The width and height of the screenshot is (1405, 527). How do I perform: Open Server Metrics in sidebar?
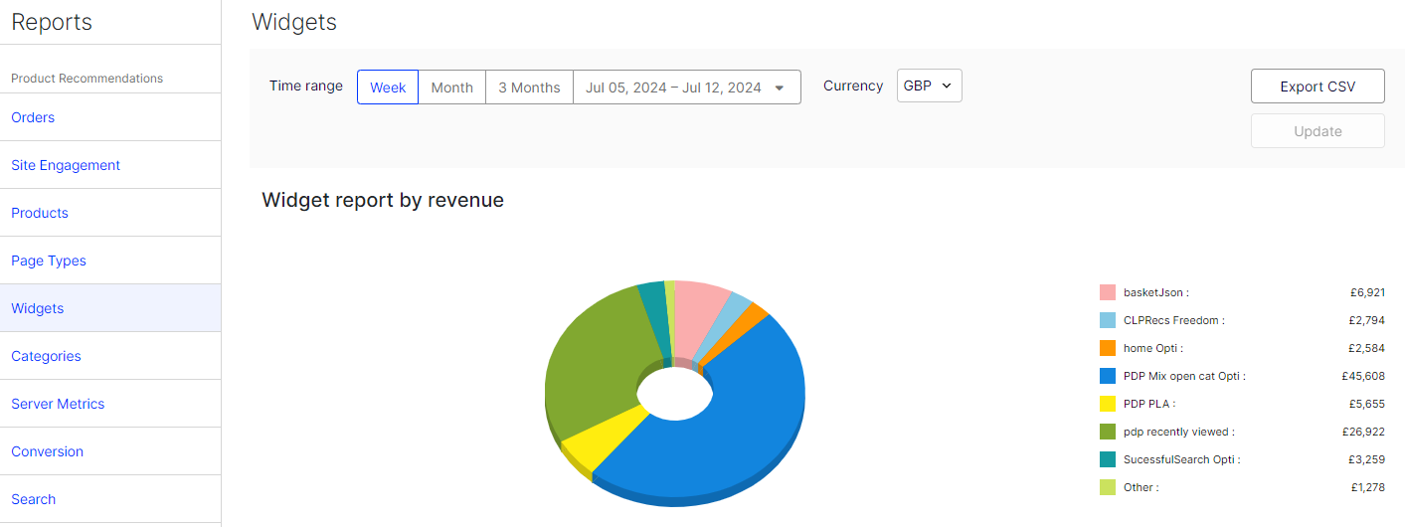(x=58, y=404)
